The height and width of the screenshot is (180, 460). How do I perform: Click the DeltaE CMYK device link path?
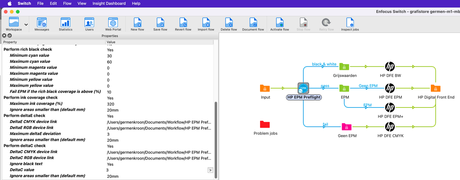click(159, 122)
